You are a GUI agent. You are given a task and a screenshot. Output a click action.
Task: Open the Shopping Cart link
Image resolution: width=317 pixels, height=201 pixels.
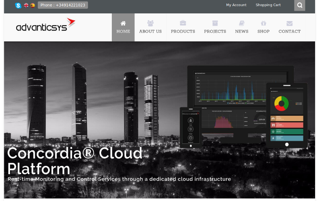click(268, 5)
